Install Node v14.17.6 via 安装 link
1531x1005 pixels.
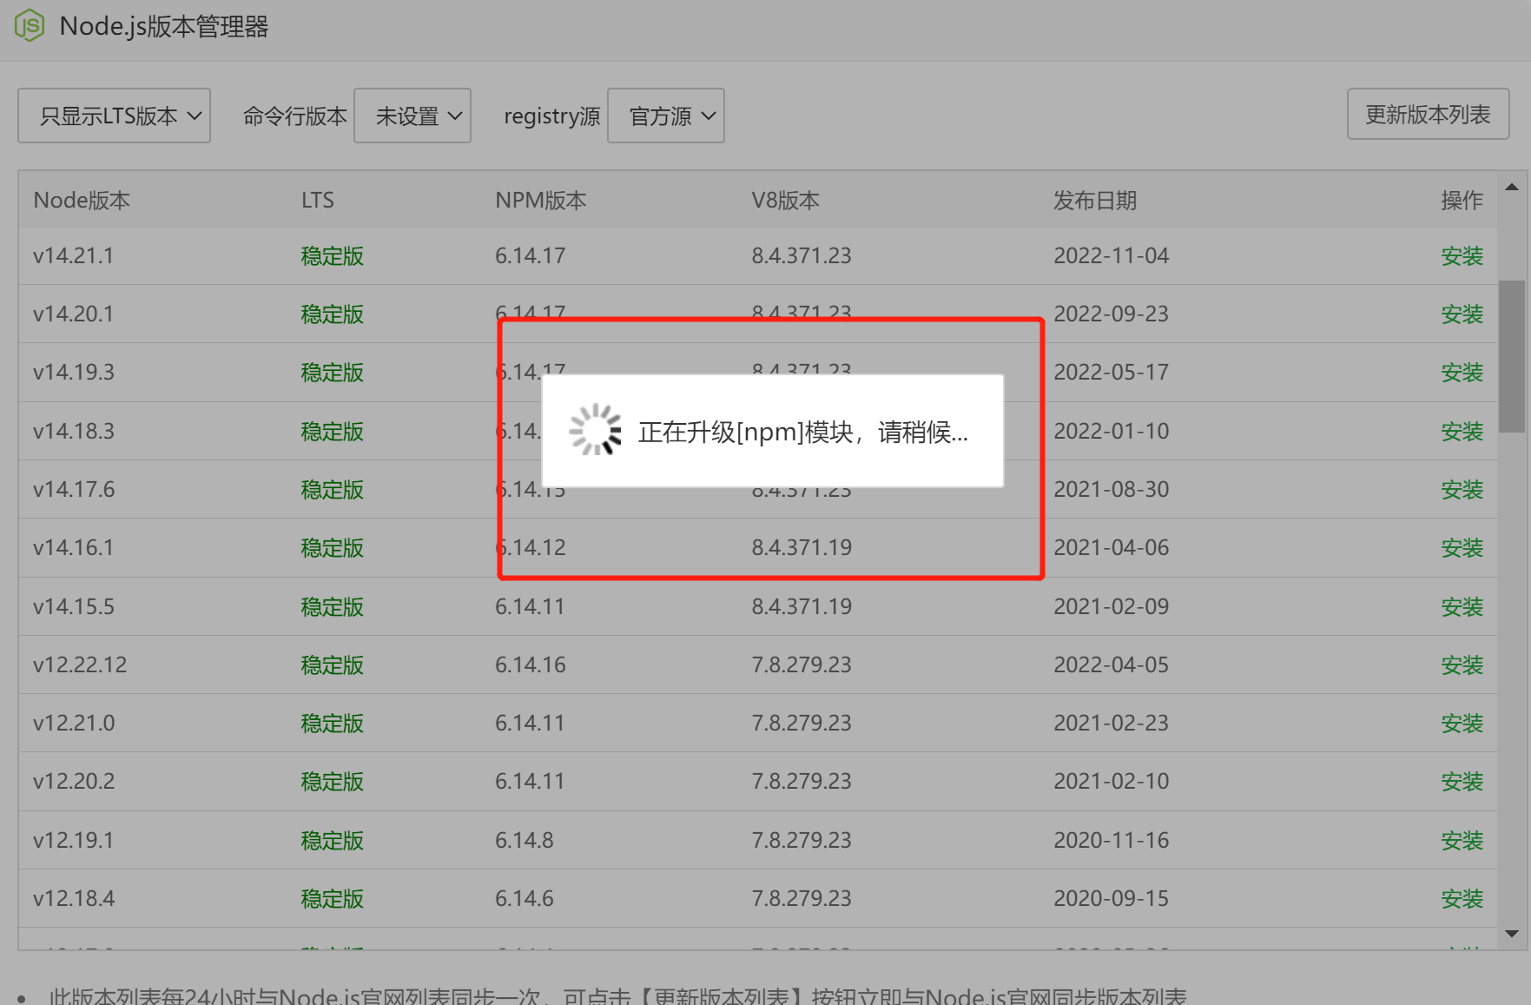click(1462, 490)
